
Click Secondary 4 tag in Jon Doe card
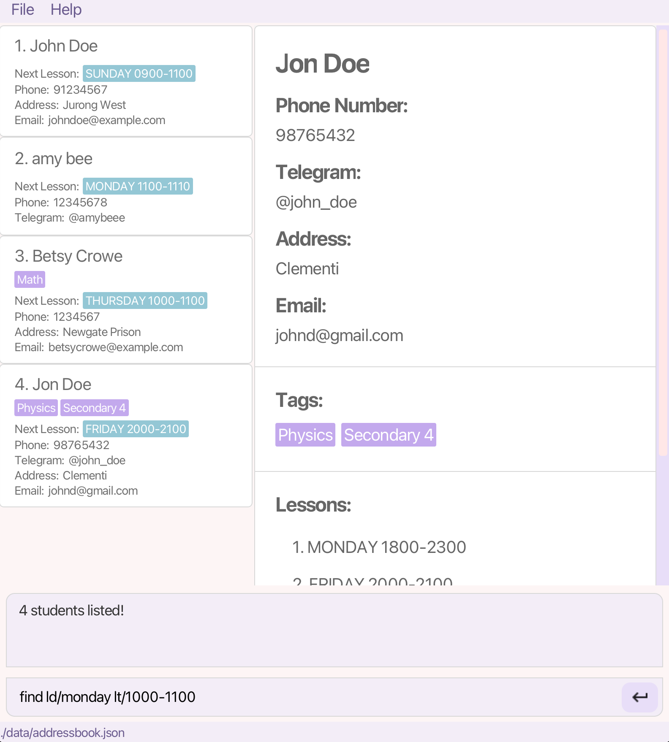click(95, 408)
